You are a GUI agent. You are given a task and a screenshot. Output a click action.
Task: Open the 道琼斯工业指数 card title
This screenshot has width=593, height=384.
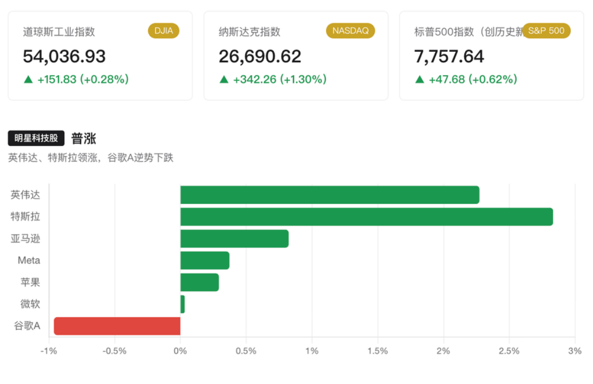coord(59,32)
